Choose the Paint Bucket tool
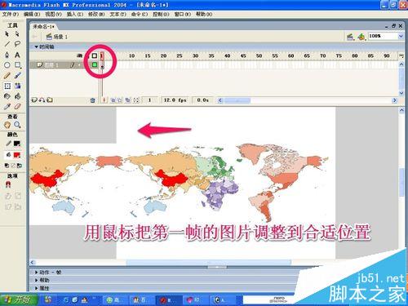 pyautogui.click(x=17, y=96)
